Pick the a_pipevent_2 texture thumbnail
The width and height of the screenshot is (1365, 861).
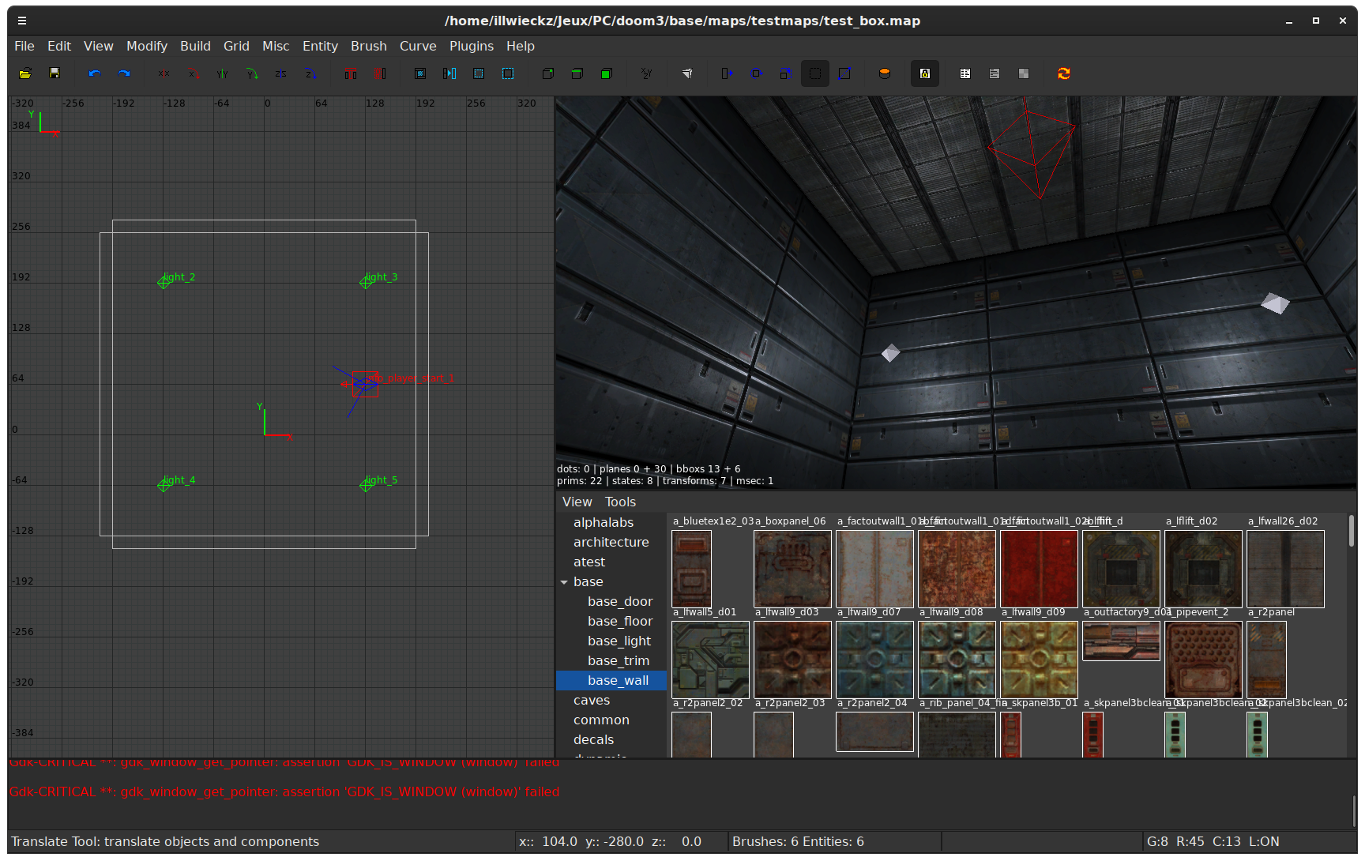click(x=1203, y=660)
